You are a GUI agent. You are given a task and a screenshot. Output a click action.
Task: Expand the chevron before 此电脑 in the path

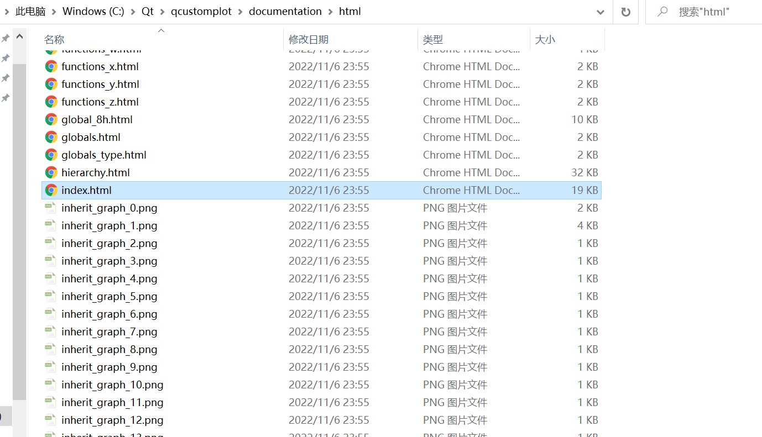click(7, 12)
